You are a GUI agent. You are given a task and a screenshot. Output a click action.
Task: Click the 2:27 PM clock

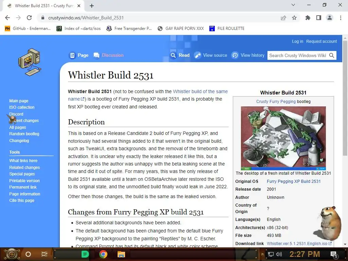305,254
